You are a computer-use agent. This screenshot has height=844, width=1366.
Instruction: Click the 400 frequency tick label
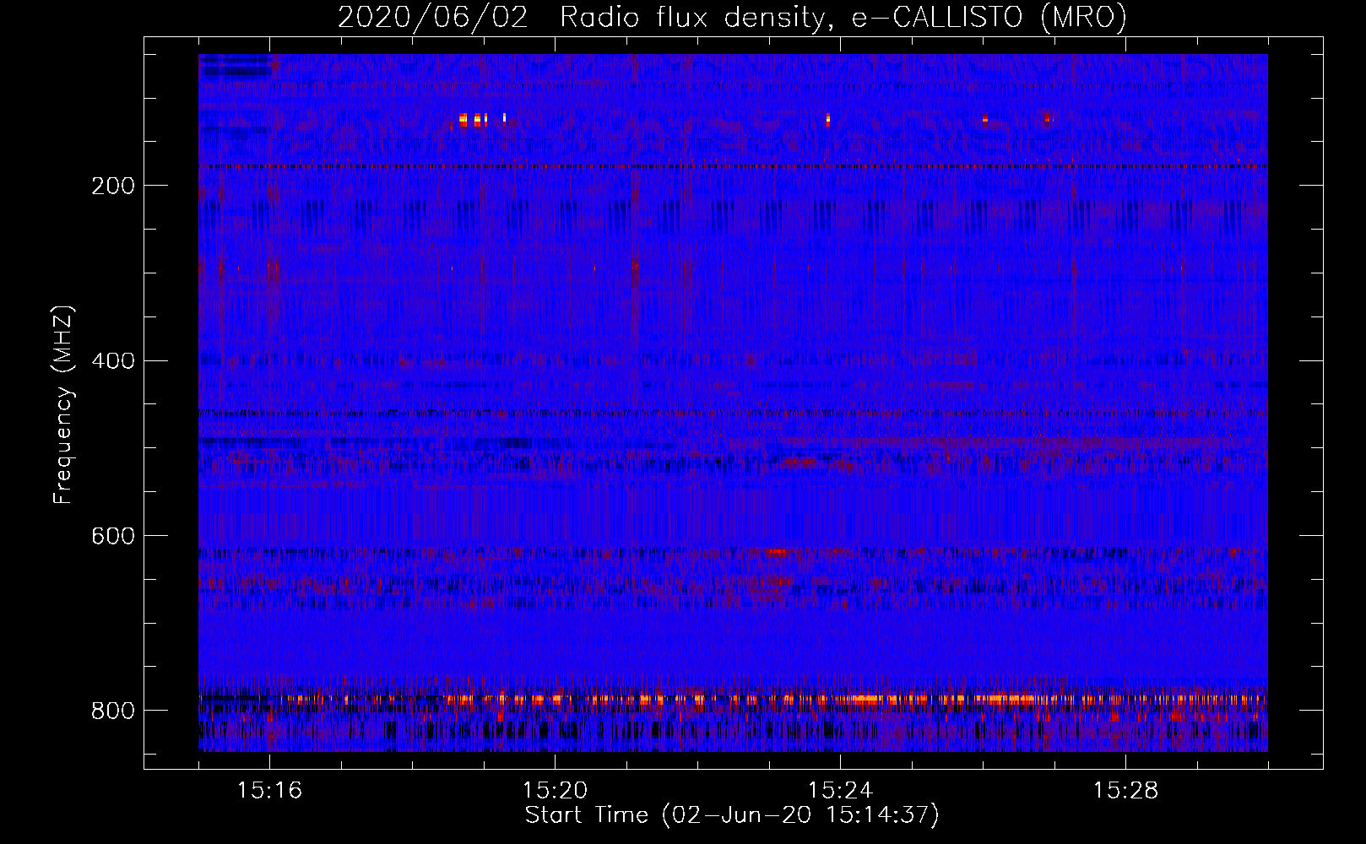point(112,361)
